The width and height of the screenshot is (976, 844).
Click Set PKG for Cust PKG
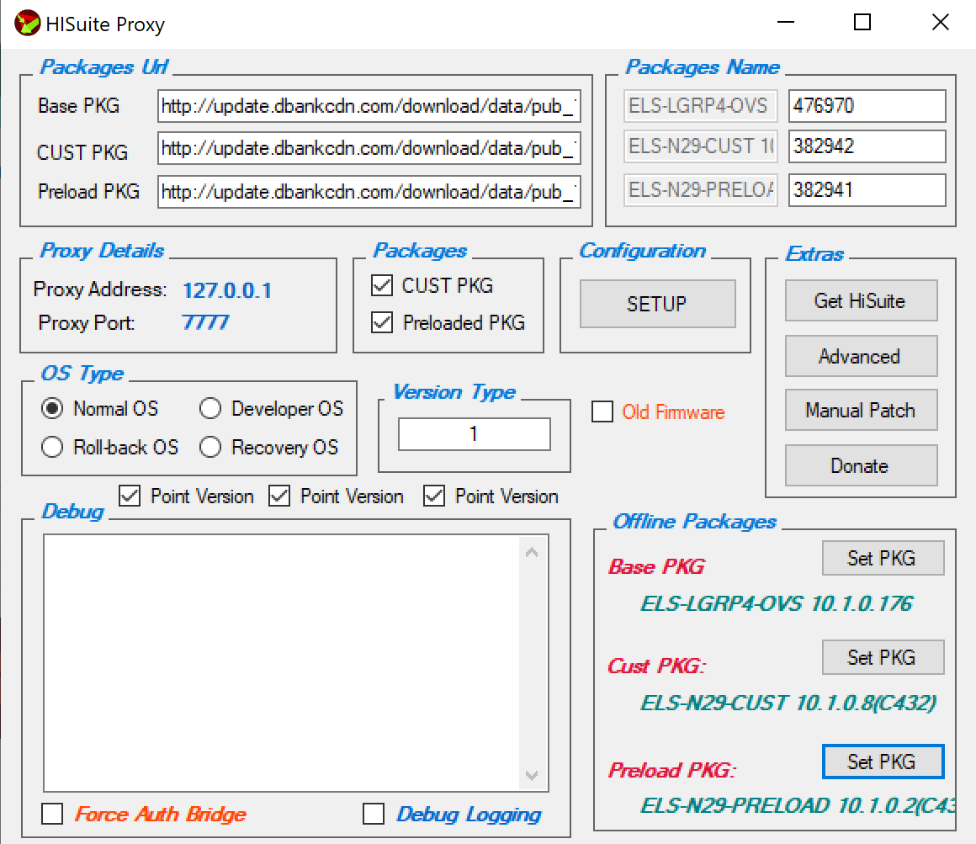tap(883, 657)
